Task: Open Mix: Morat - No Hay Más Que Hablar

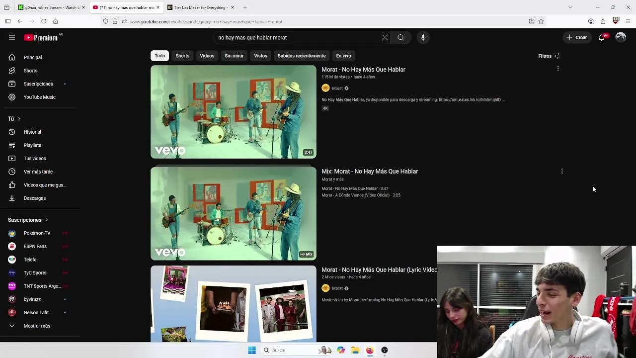Action: tap(370, 171)
